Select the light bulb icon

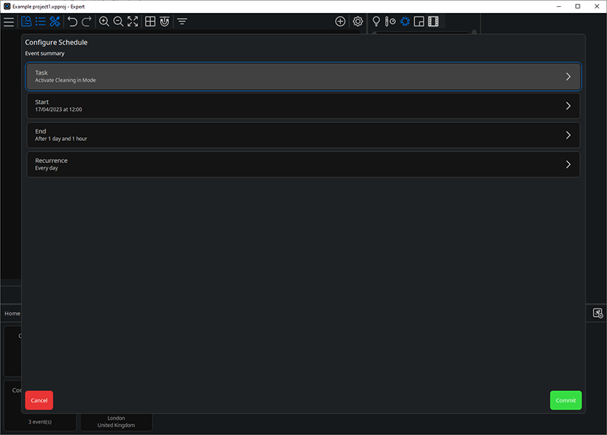(376, 22)
